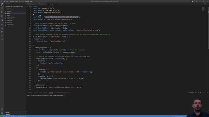
Task: Click the git branch in status bar
Action: pyautogui.click(x=6, y=116)
